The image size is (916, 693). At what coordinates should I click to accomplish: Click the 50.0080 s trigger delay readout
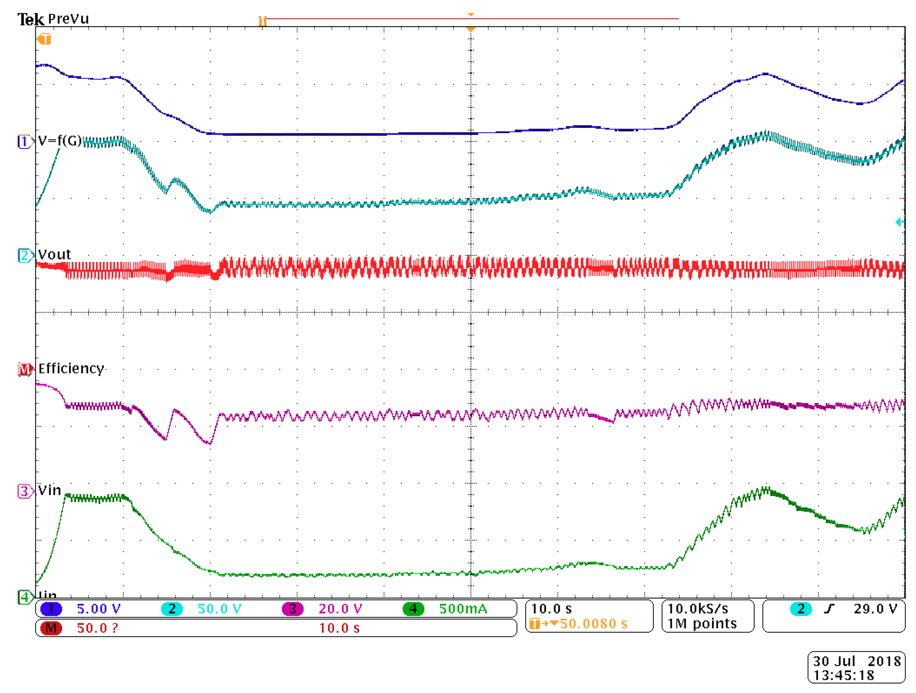[x=593, y=624]
